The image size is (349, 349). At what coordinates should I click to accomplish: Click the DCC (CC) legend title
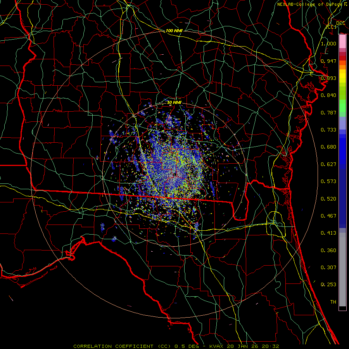(336, 25)
